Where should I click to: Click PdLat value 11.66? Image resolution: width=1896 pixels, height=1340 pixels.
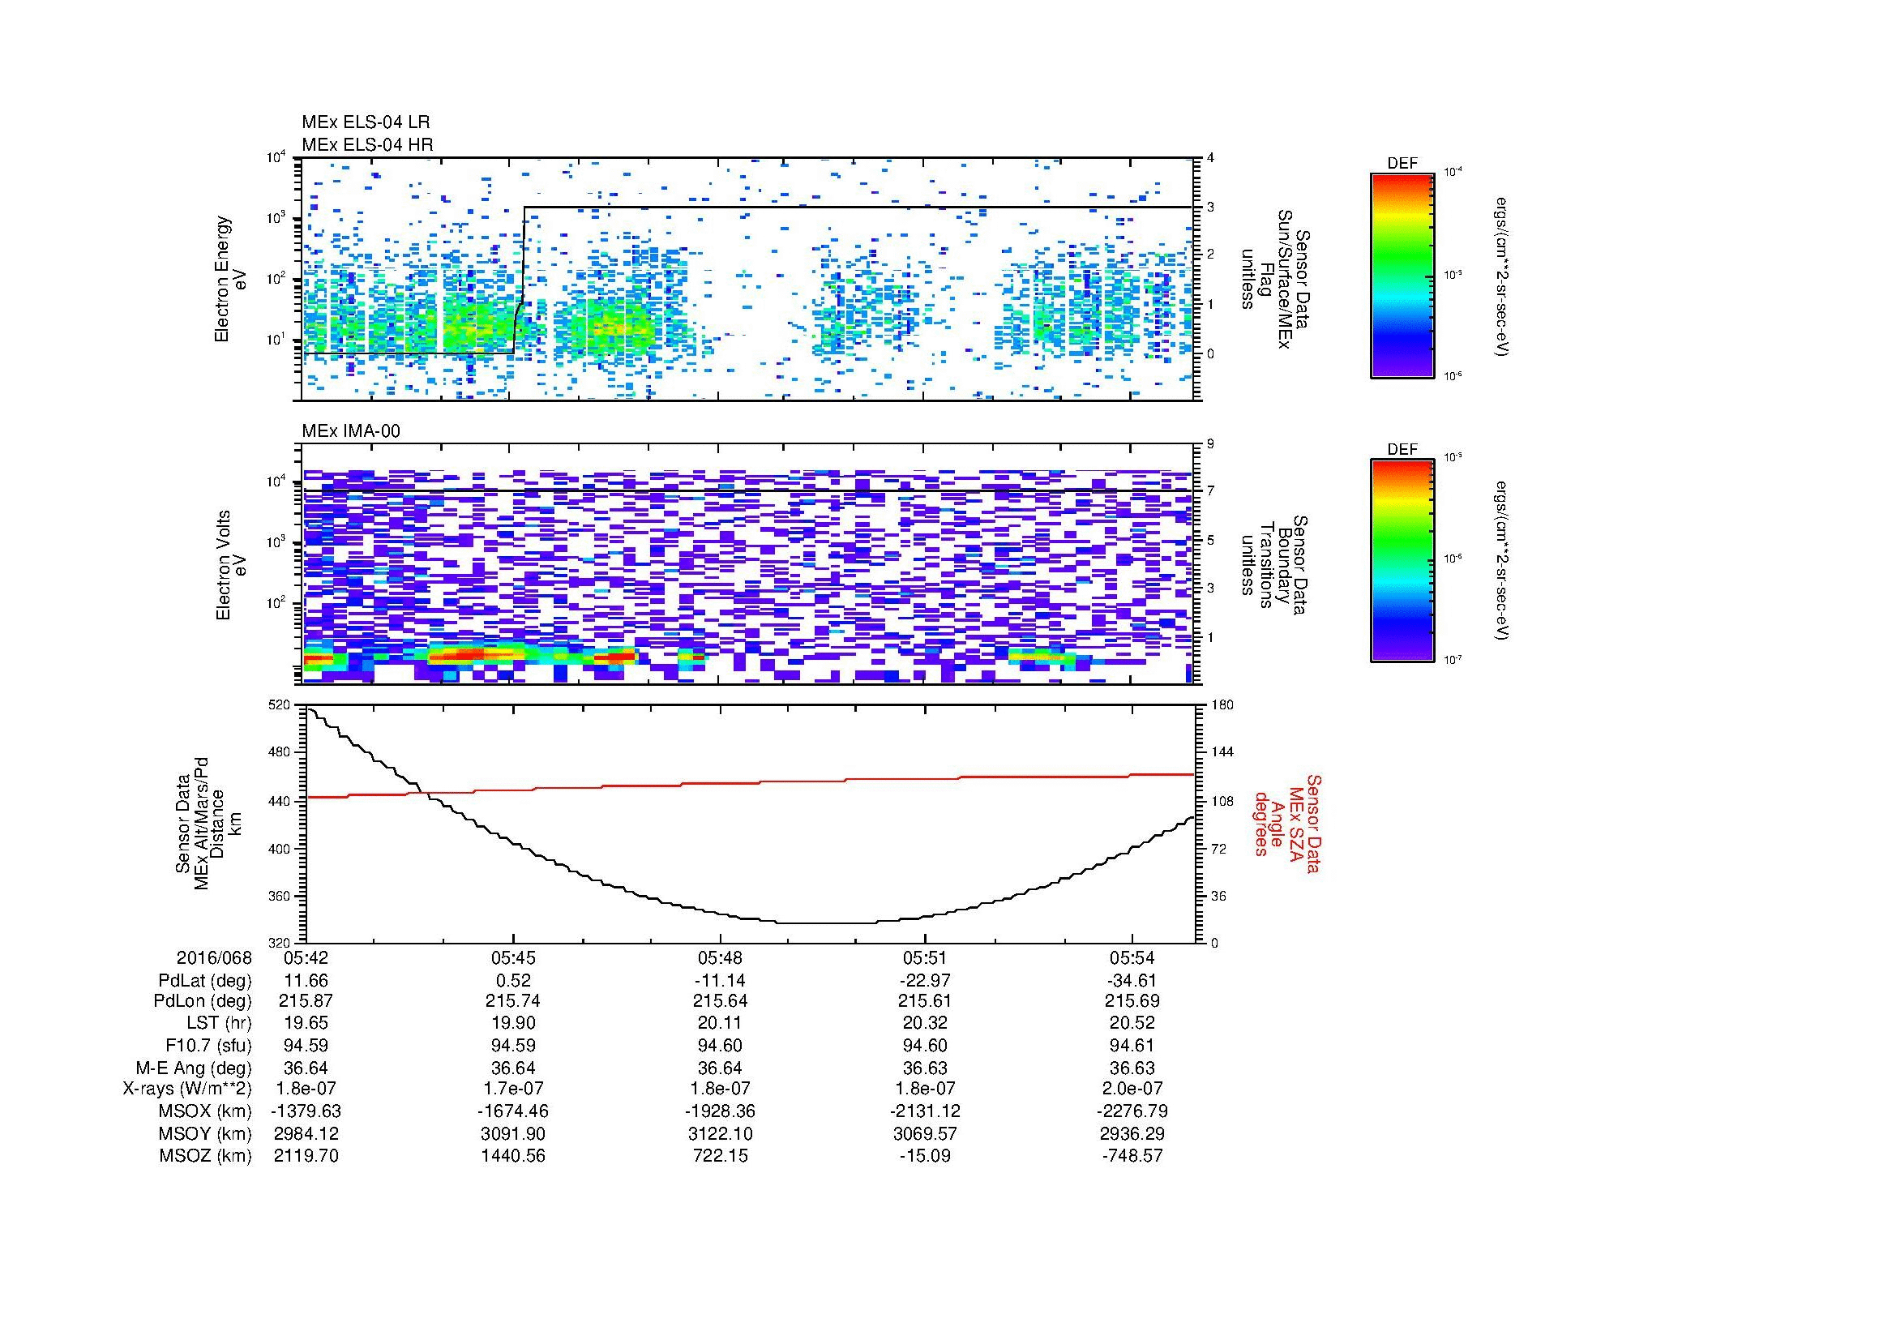click(306, 981)
